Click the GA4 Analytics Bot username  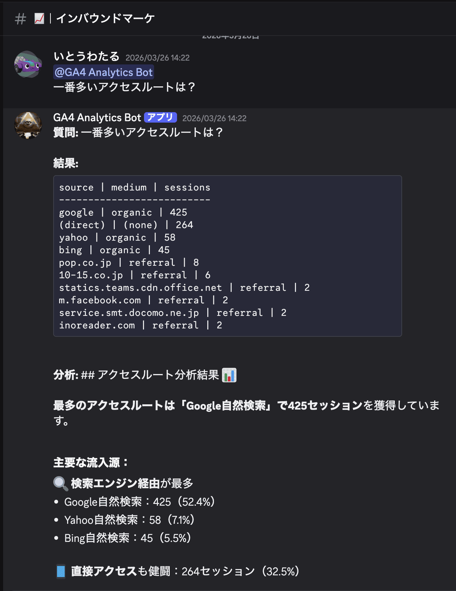pos(97,118)
